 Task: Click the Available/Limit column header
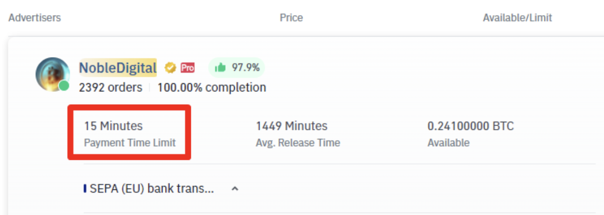tap(517, 18)
